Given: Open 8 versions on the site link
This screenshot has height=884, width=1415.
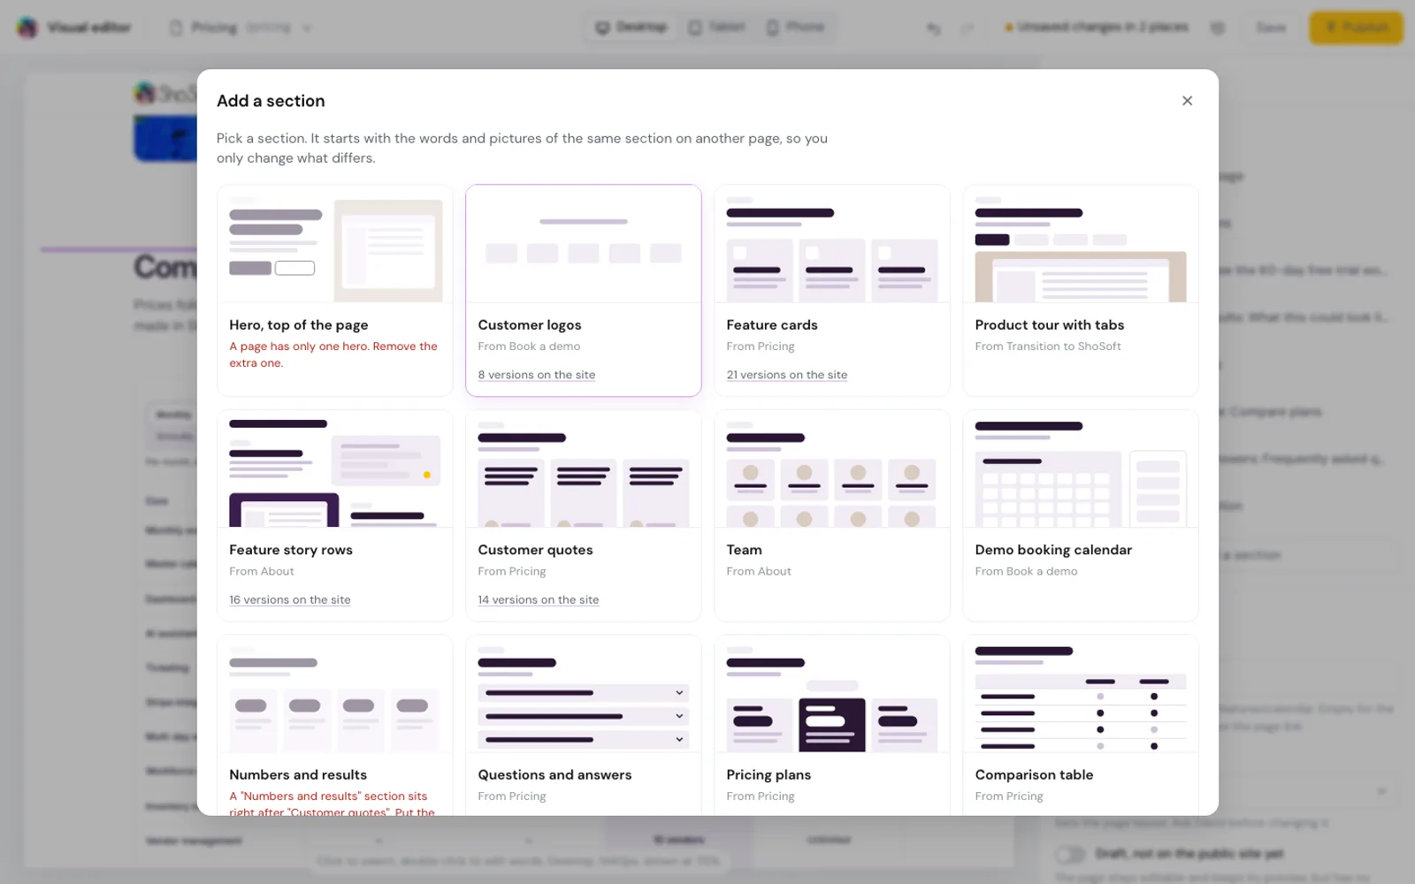Looking at the screenshot, I should [x=537, y=375].
